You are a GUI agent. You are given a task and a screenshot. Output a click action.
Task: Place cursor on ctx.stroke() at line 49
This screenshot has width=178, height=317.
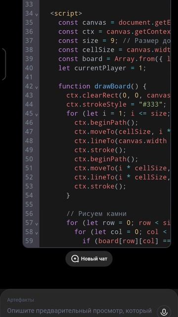[x=100, y=150]
